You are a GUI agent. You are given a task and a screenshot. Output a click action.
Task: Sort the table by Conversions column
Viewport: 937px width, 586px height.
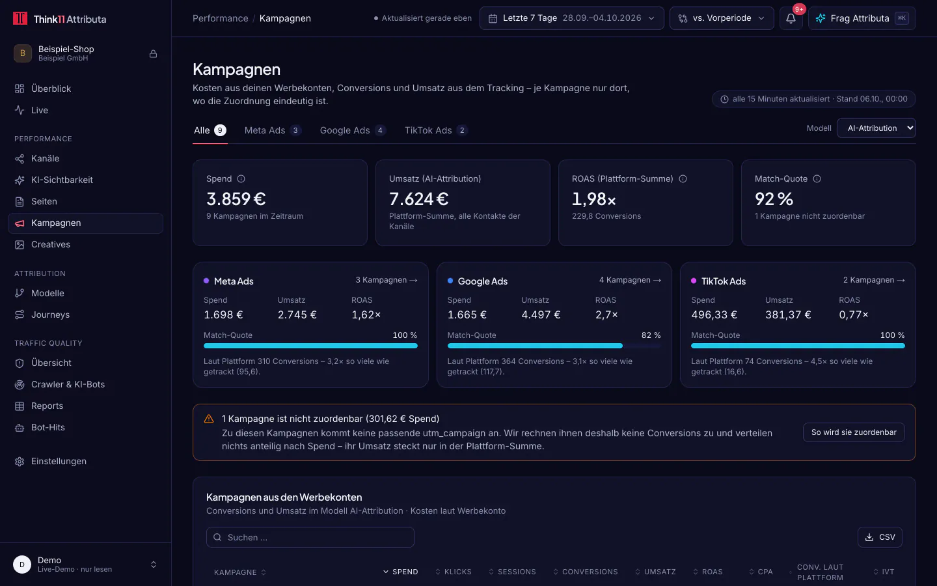click(x=586, y=572)
